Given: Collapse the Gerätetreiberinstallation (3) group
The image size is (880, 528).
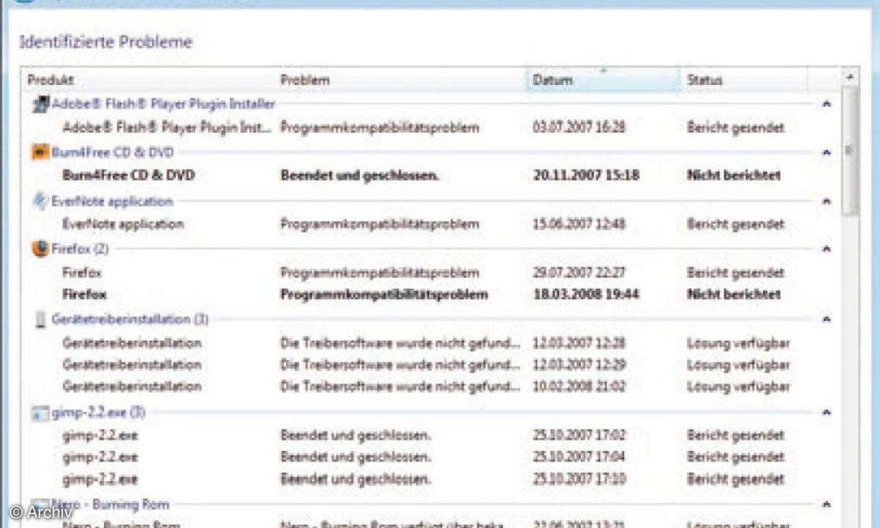Looking at the screenshot, I should click(826, 320).
